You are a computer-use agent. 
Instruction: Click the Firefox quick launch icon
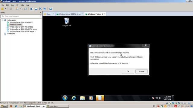11,106
